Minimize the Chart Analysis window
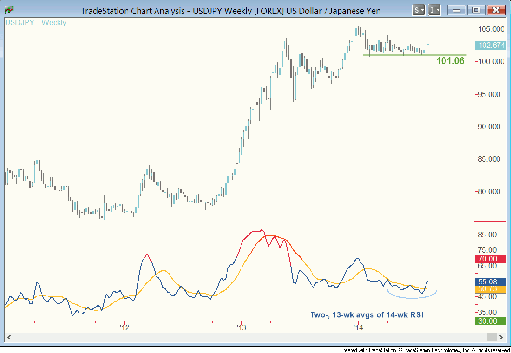This screenshot has height=353, width=511. pyautogui.click(x=457, y=10)
